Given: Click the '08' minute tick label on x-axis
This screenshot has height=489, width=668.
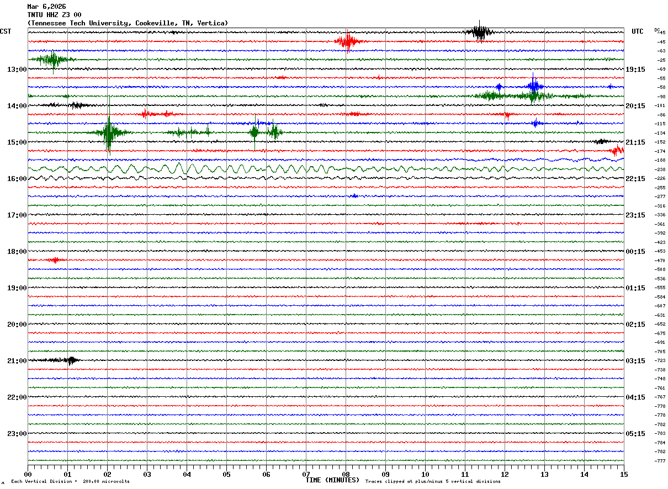Looking at the screenshot, I should (x=346, y=475).
